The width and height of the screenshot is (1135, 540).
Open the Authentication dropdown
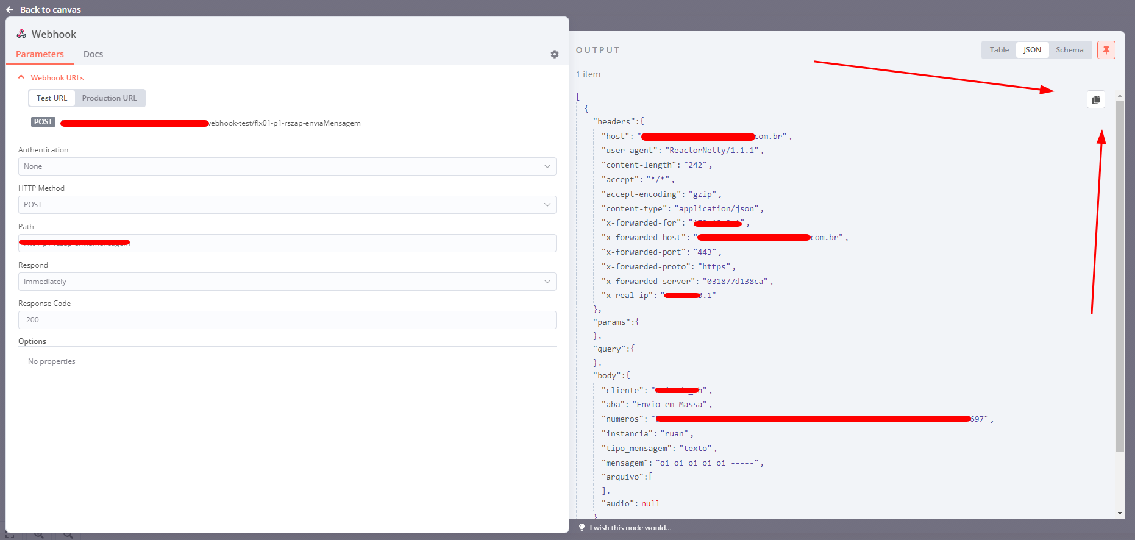[287, 166]
